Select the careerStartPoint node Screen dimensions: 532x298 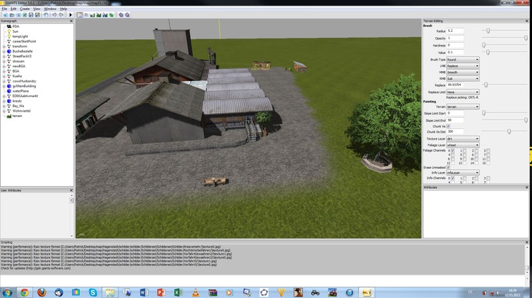pos(24,41)
